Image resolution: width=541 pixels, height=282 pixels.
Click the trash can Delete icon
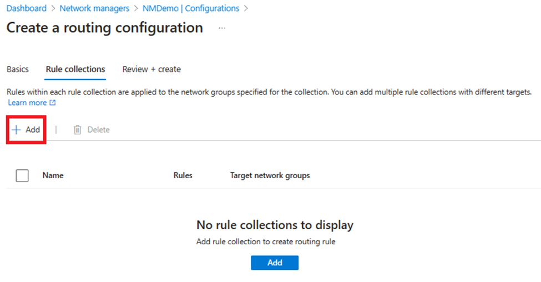point(78,129)
